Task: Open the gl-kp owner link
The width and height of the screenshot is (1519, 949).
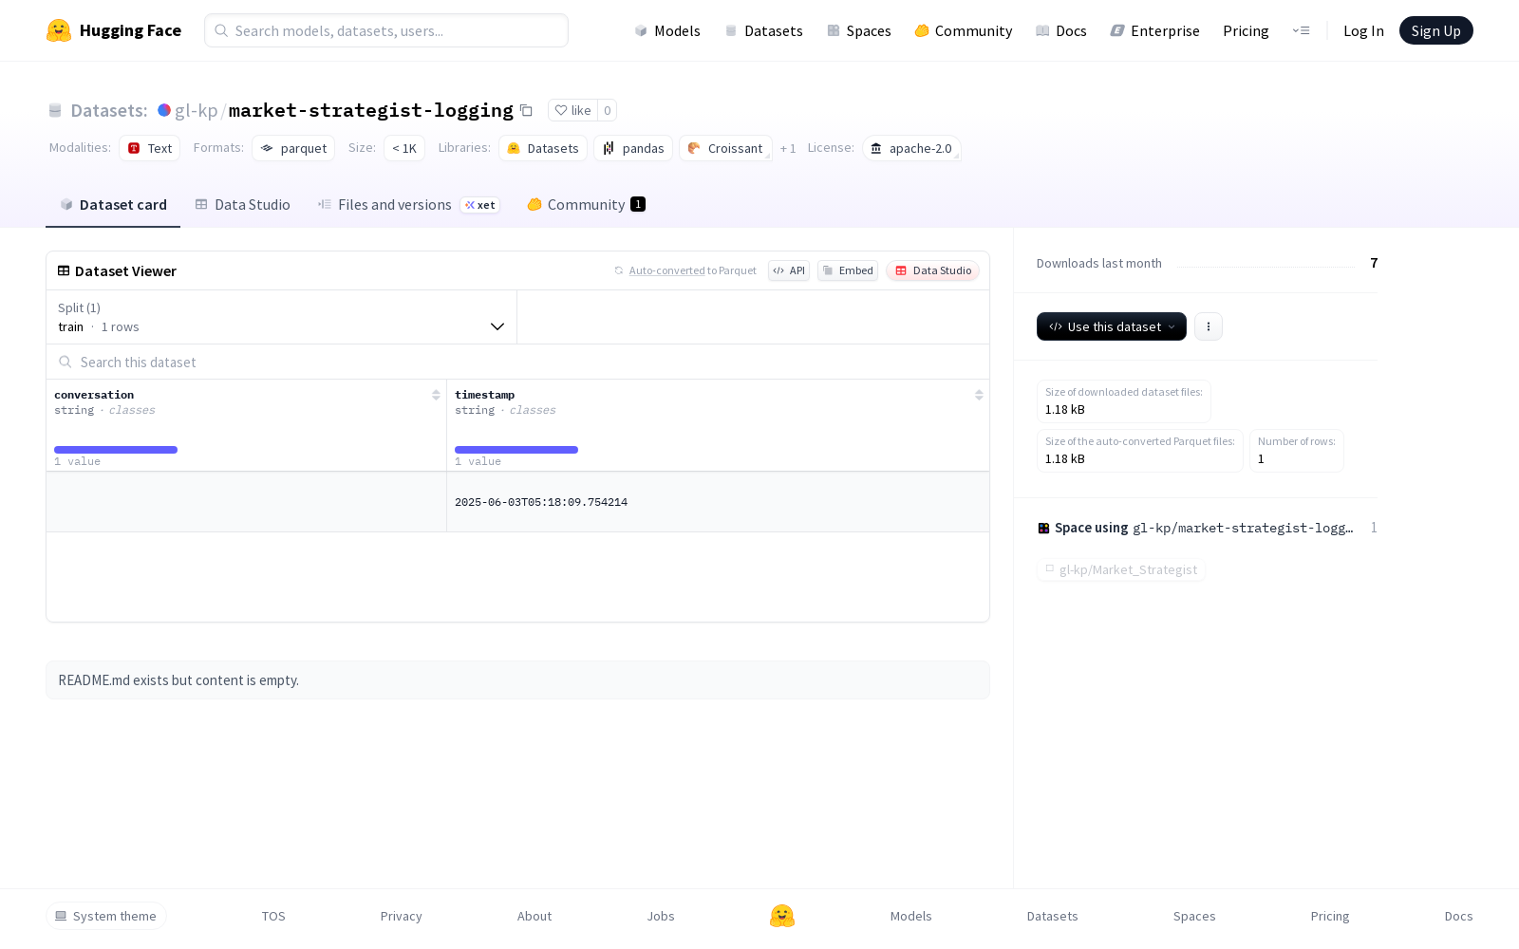Action: tap(197, 110)
